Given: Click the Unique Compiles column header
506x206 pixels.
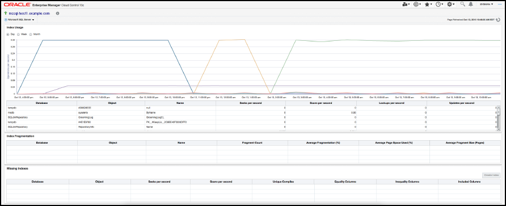Looking at the screenshot, I should [283, 182].
